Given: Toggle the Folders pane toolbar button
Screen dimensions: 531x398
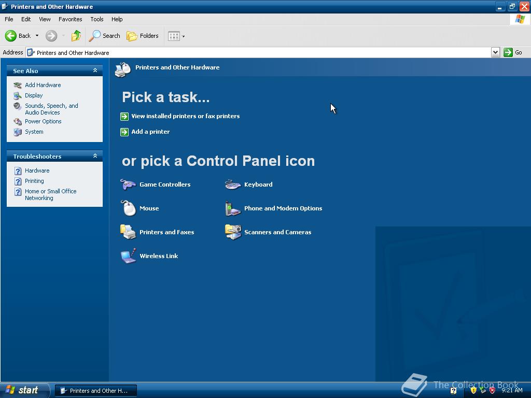Looking at the screenshot, I should 142,36.
